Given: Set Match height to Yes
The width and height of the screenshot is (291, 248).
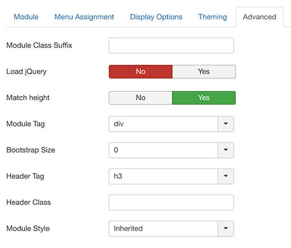Looking at the screenshot, I should click(x=204, y=98).
